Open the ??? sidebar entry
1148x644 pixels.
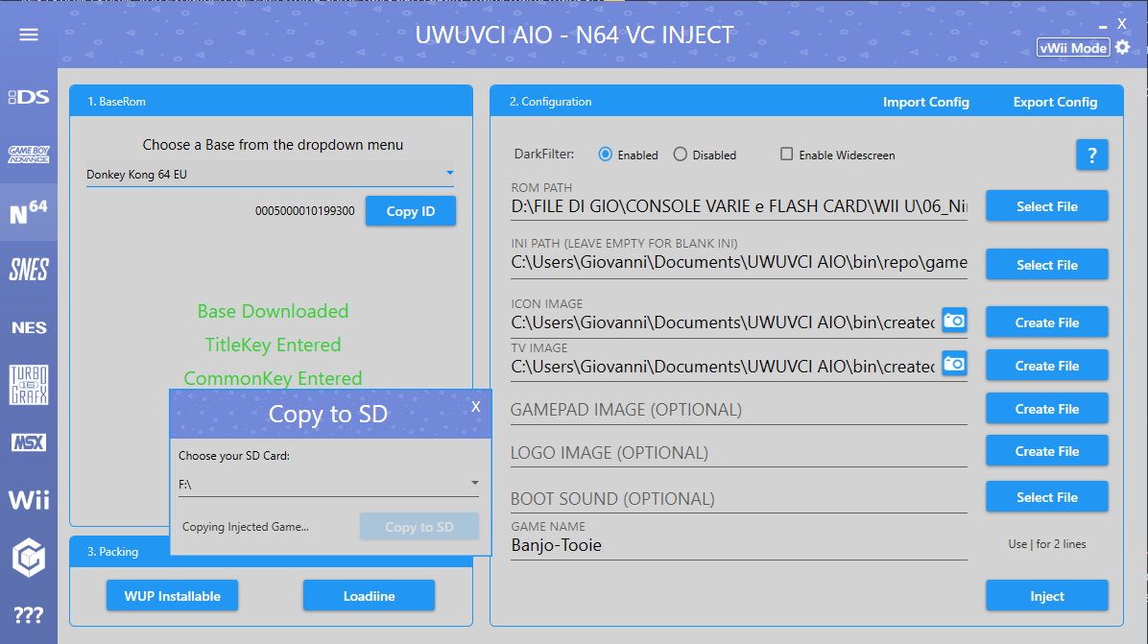click(x=29, y=614)
